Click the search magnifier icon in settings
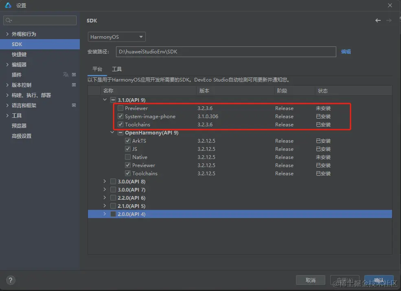 (x=9, y=20)
